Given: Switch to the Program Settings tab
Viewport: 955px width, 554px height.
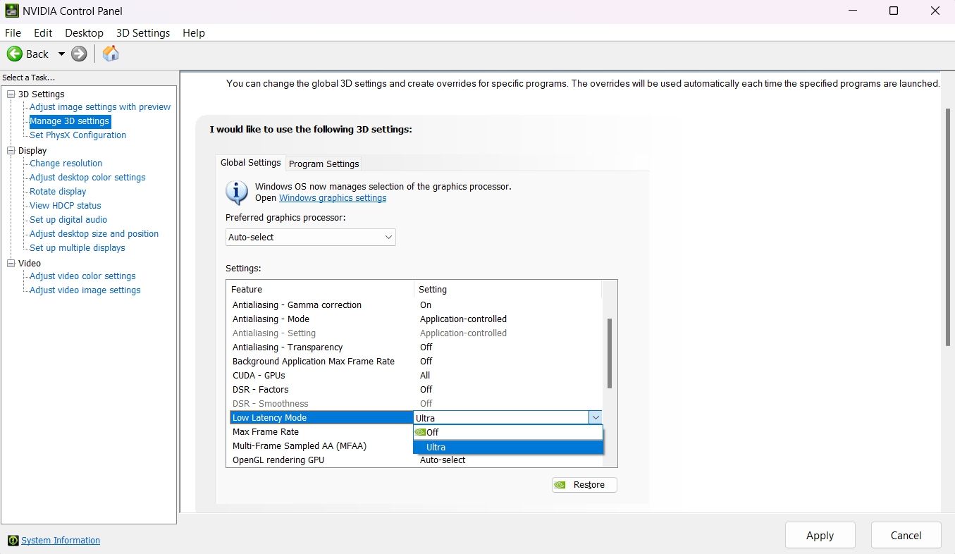Looking at the screenshot, I should click(324, 164).
